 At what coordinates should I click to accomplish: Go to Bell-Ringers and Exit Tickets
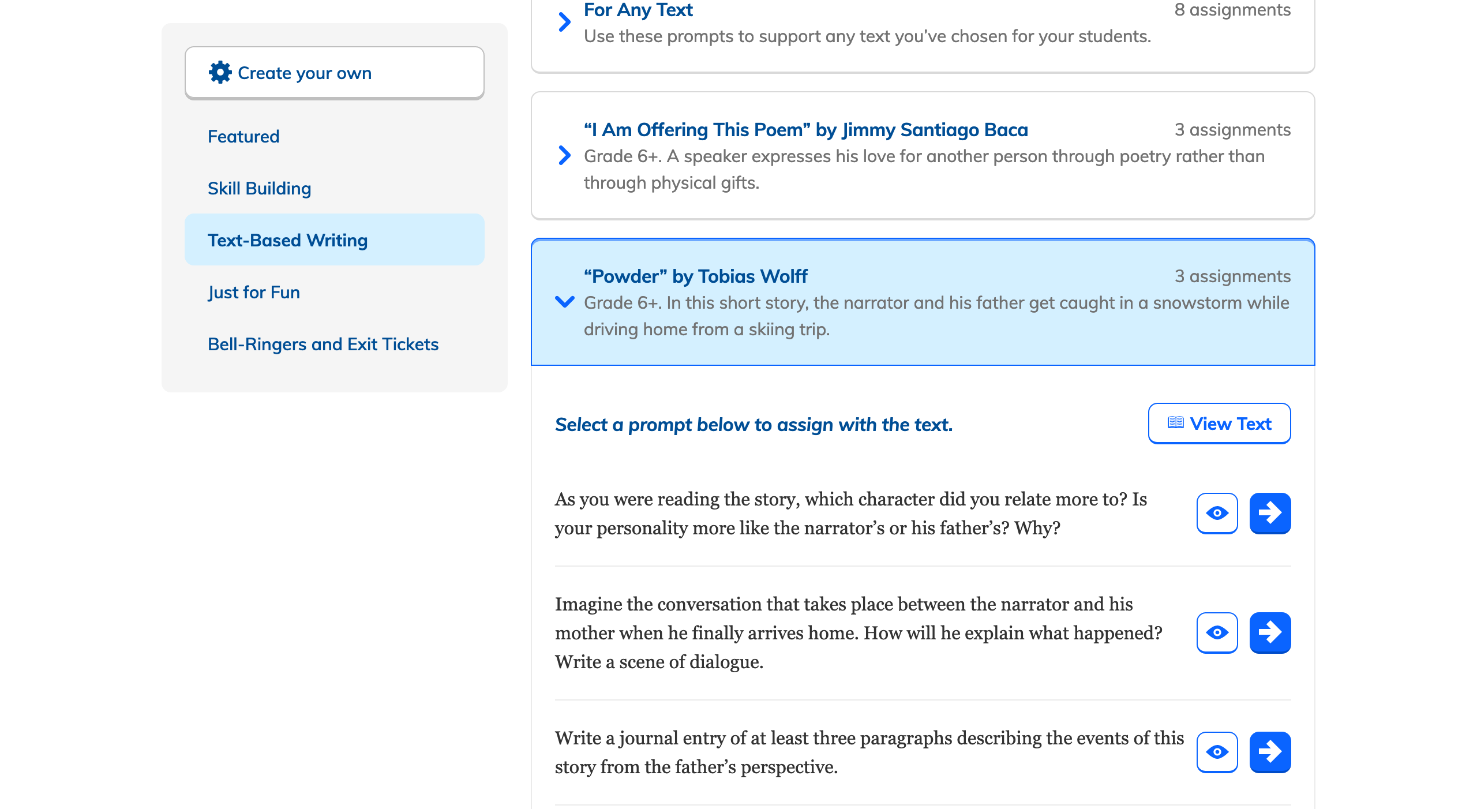(323, 344)
